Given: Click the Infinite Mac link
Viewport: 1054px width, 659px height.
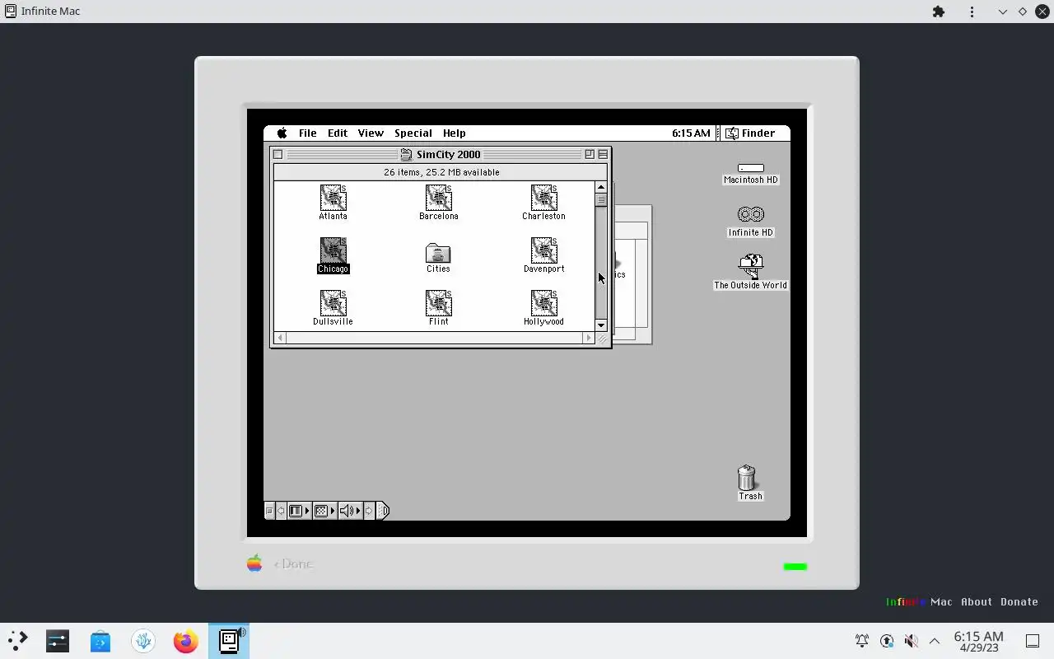Looking at the screenshot, I should (919, 601).
